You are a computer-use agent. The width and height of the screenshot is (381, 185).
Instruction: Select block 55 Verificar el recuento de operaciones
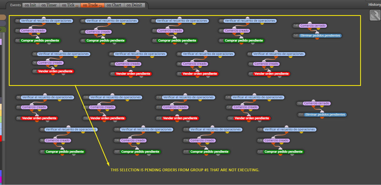click(206, 54)
